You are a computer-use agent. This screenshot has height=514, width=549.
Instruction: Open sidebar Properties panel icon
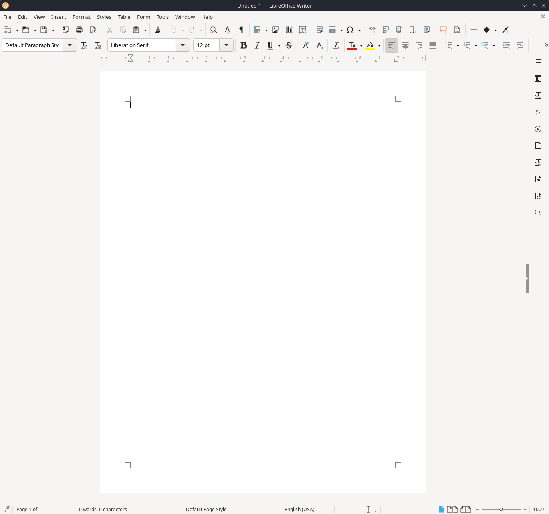(x=538, y=79)
